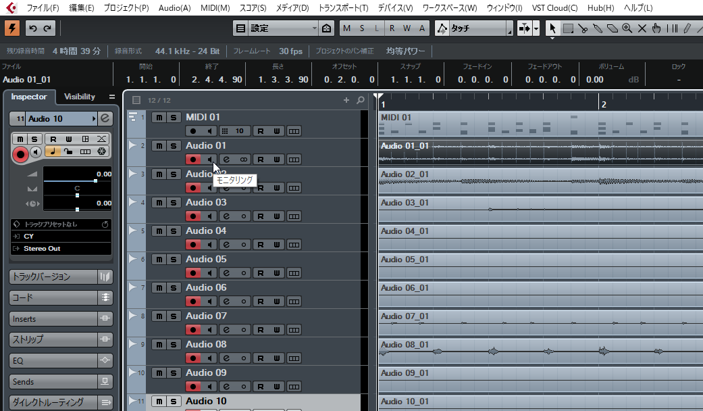Toggle record enable in the Inspector

(x=20, y=154)
